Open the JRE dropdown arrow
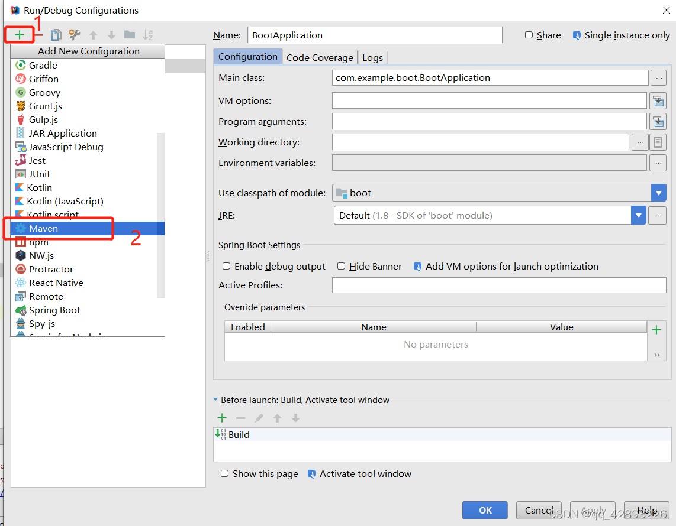The height and width of the screenshot is (526, 676). 638,215
